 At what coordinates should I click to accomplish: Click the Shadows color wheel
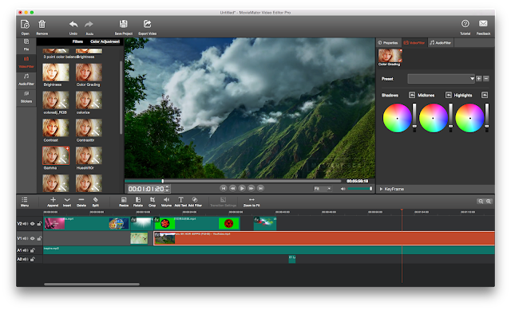pyautogui.click(x=397, y=118)
